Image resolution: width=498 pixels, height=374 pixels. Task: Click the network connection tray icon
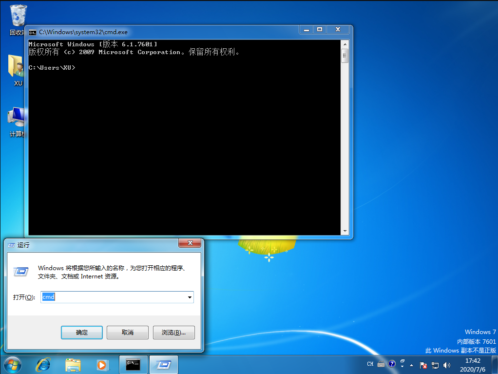click(435, 365)
